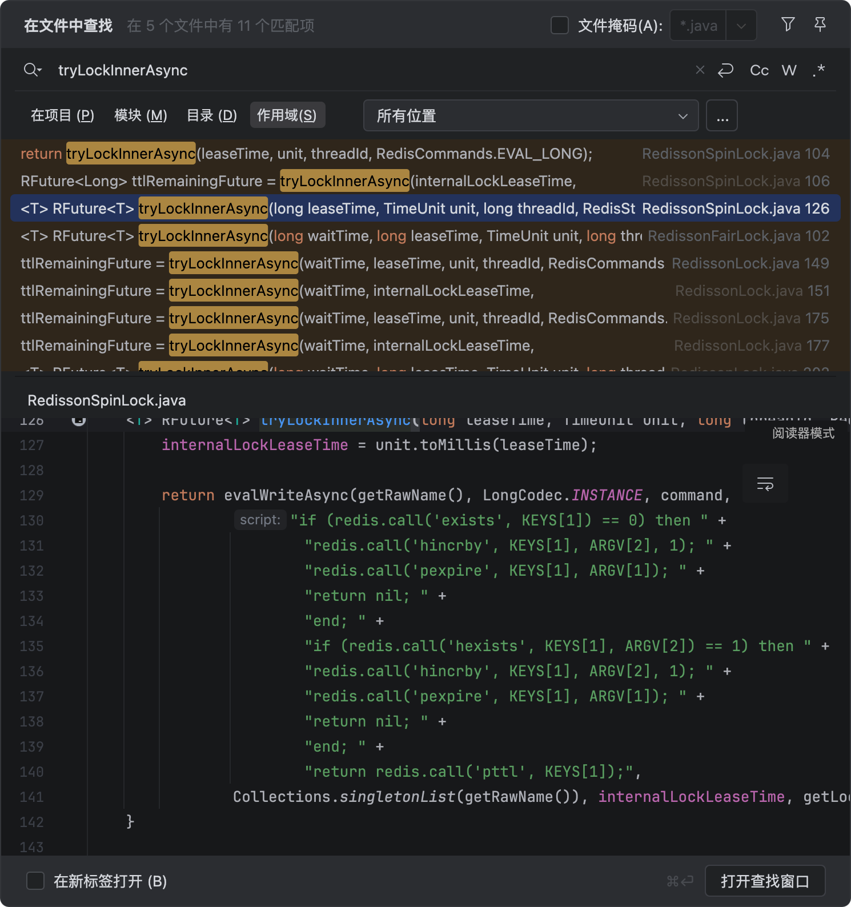The height and width of the screenshot is (907, 851).
Task: Click the 打开查找窗口 button
Action: [765, 881]
